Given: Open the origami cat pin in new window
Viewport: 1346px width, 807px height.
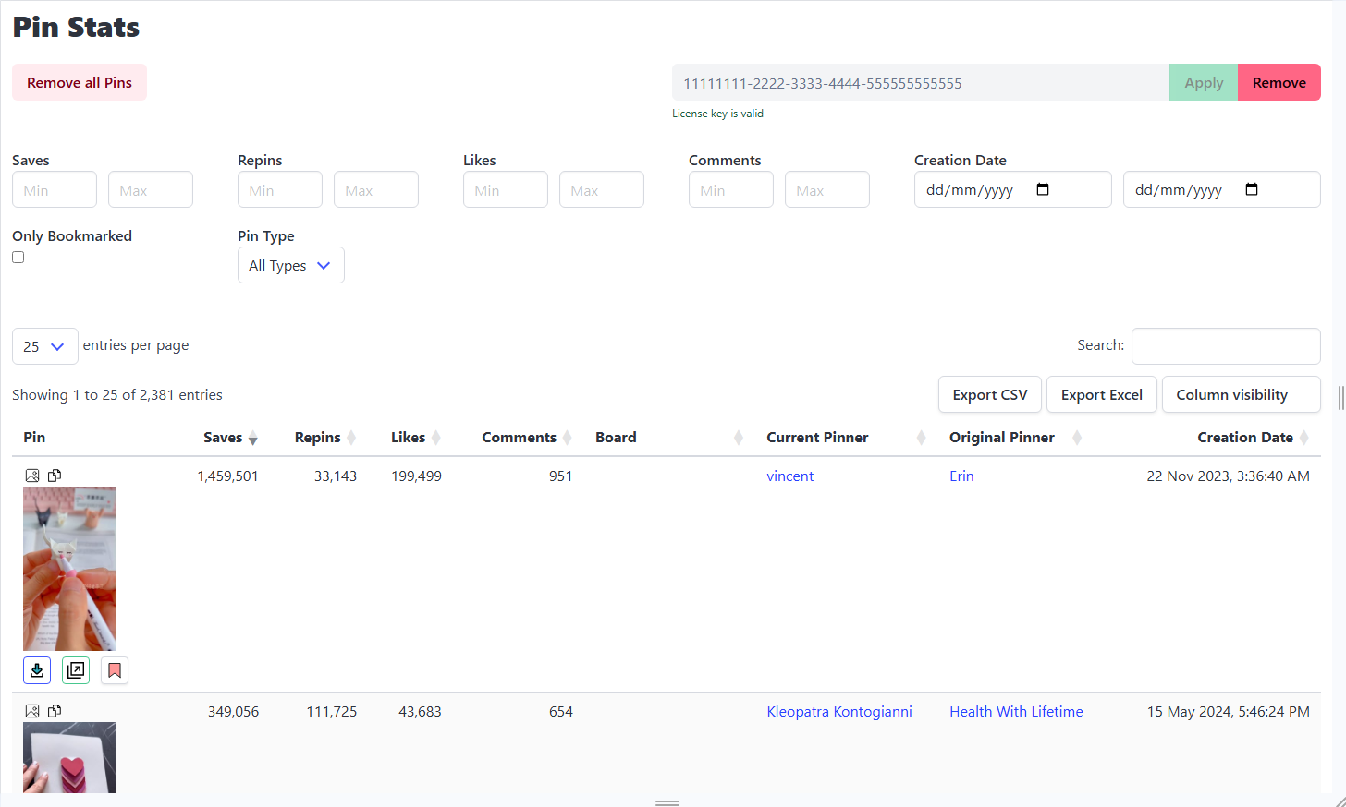Looking at the screenshot, I should (76, 670).
